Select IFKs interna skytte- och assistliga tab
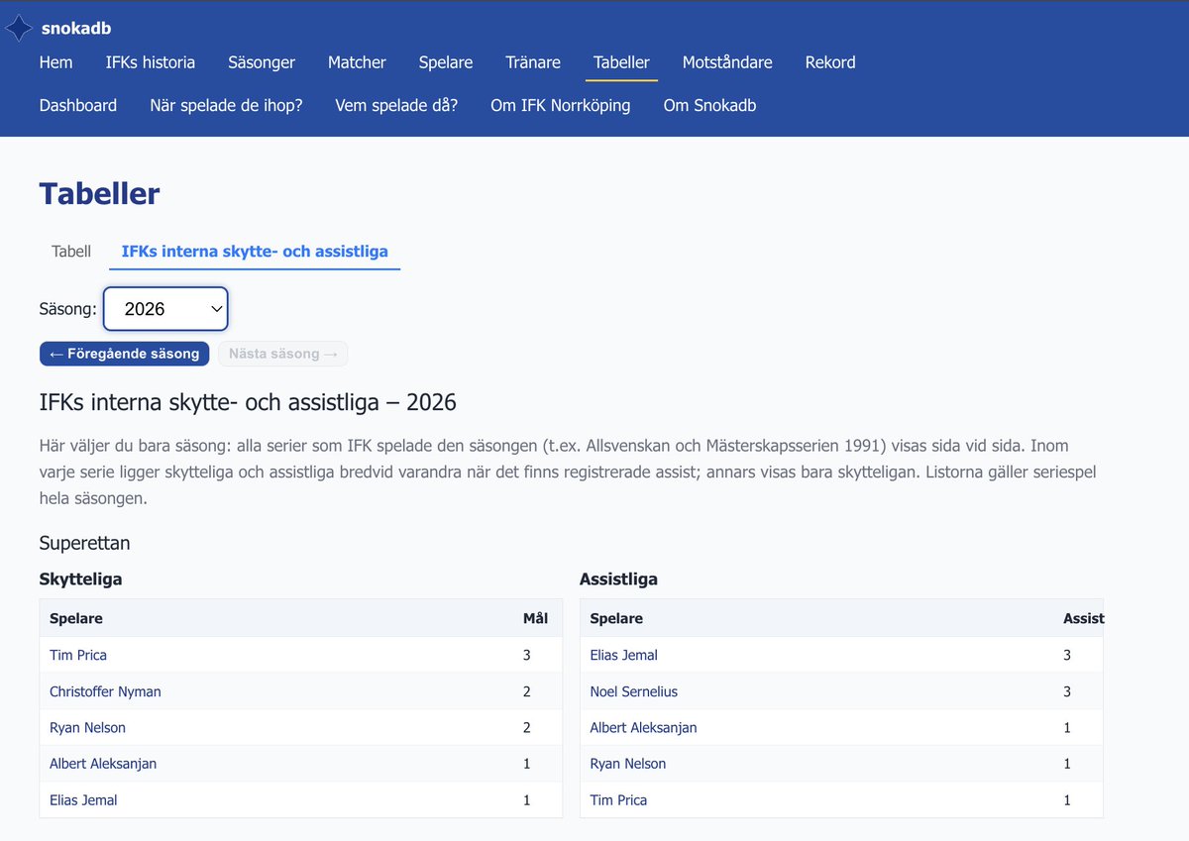Viewport: 1189px width, 841px height. (255, 252)
